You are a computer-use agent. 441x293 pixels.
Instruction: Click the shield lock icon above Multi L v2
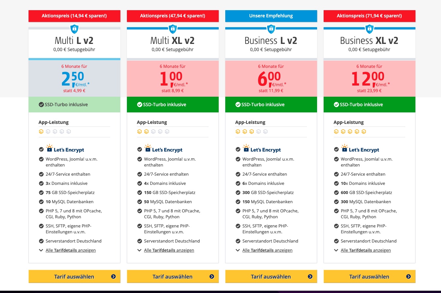(74, 29)
